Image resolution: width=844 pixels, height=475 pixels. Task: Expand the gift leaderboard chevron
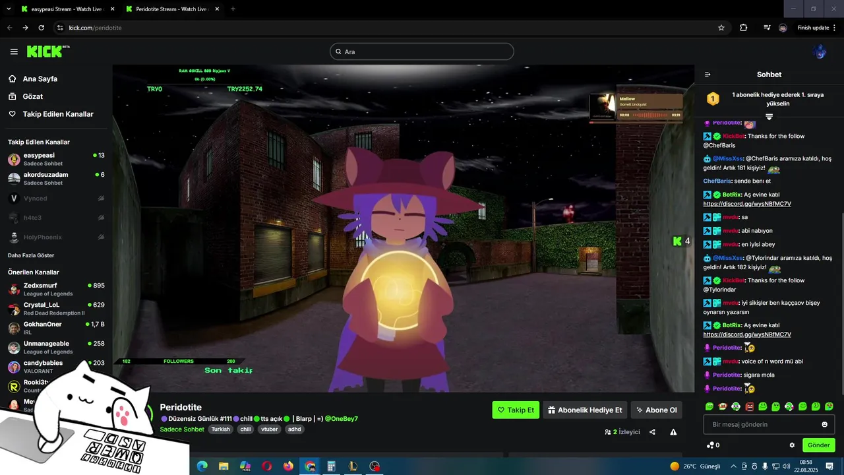click(x=769, y=117)
